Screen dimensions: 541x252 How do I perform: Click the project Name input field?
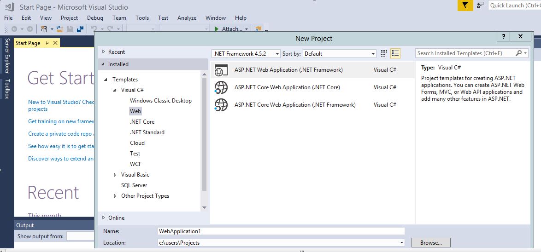pos(281,231)
